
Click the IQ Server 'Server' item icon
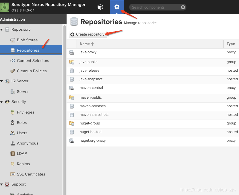coord(13,92)
